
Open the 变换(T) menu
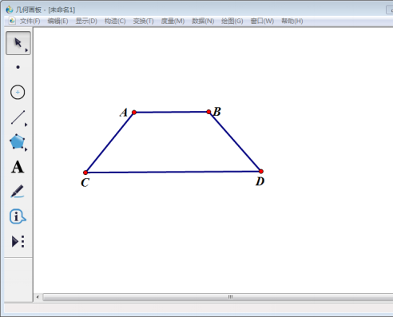pyautogui.click(x=143, y=21)
